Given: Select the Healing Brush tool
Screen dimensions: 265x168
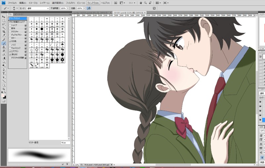Looking at the screenshot, I should click(4, 40).
